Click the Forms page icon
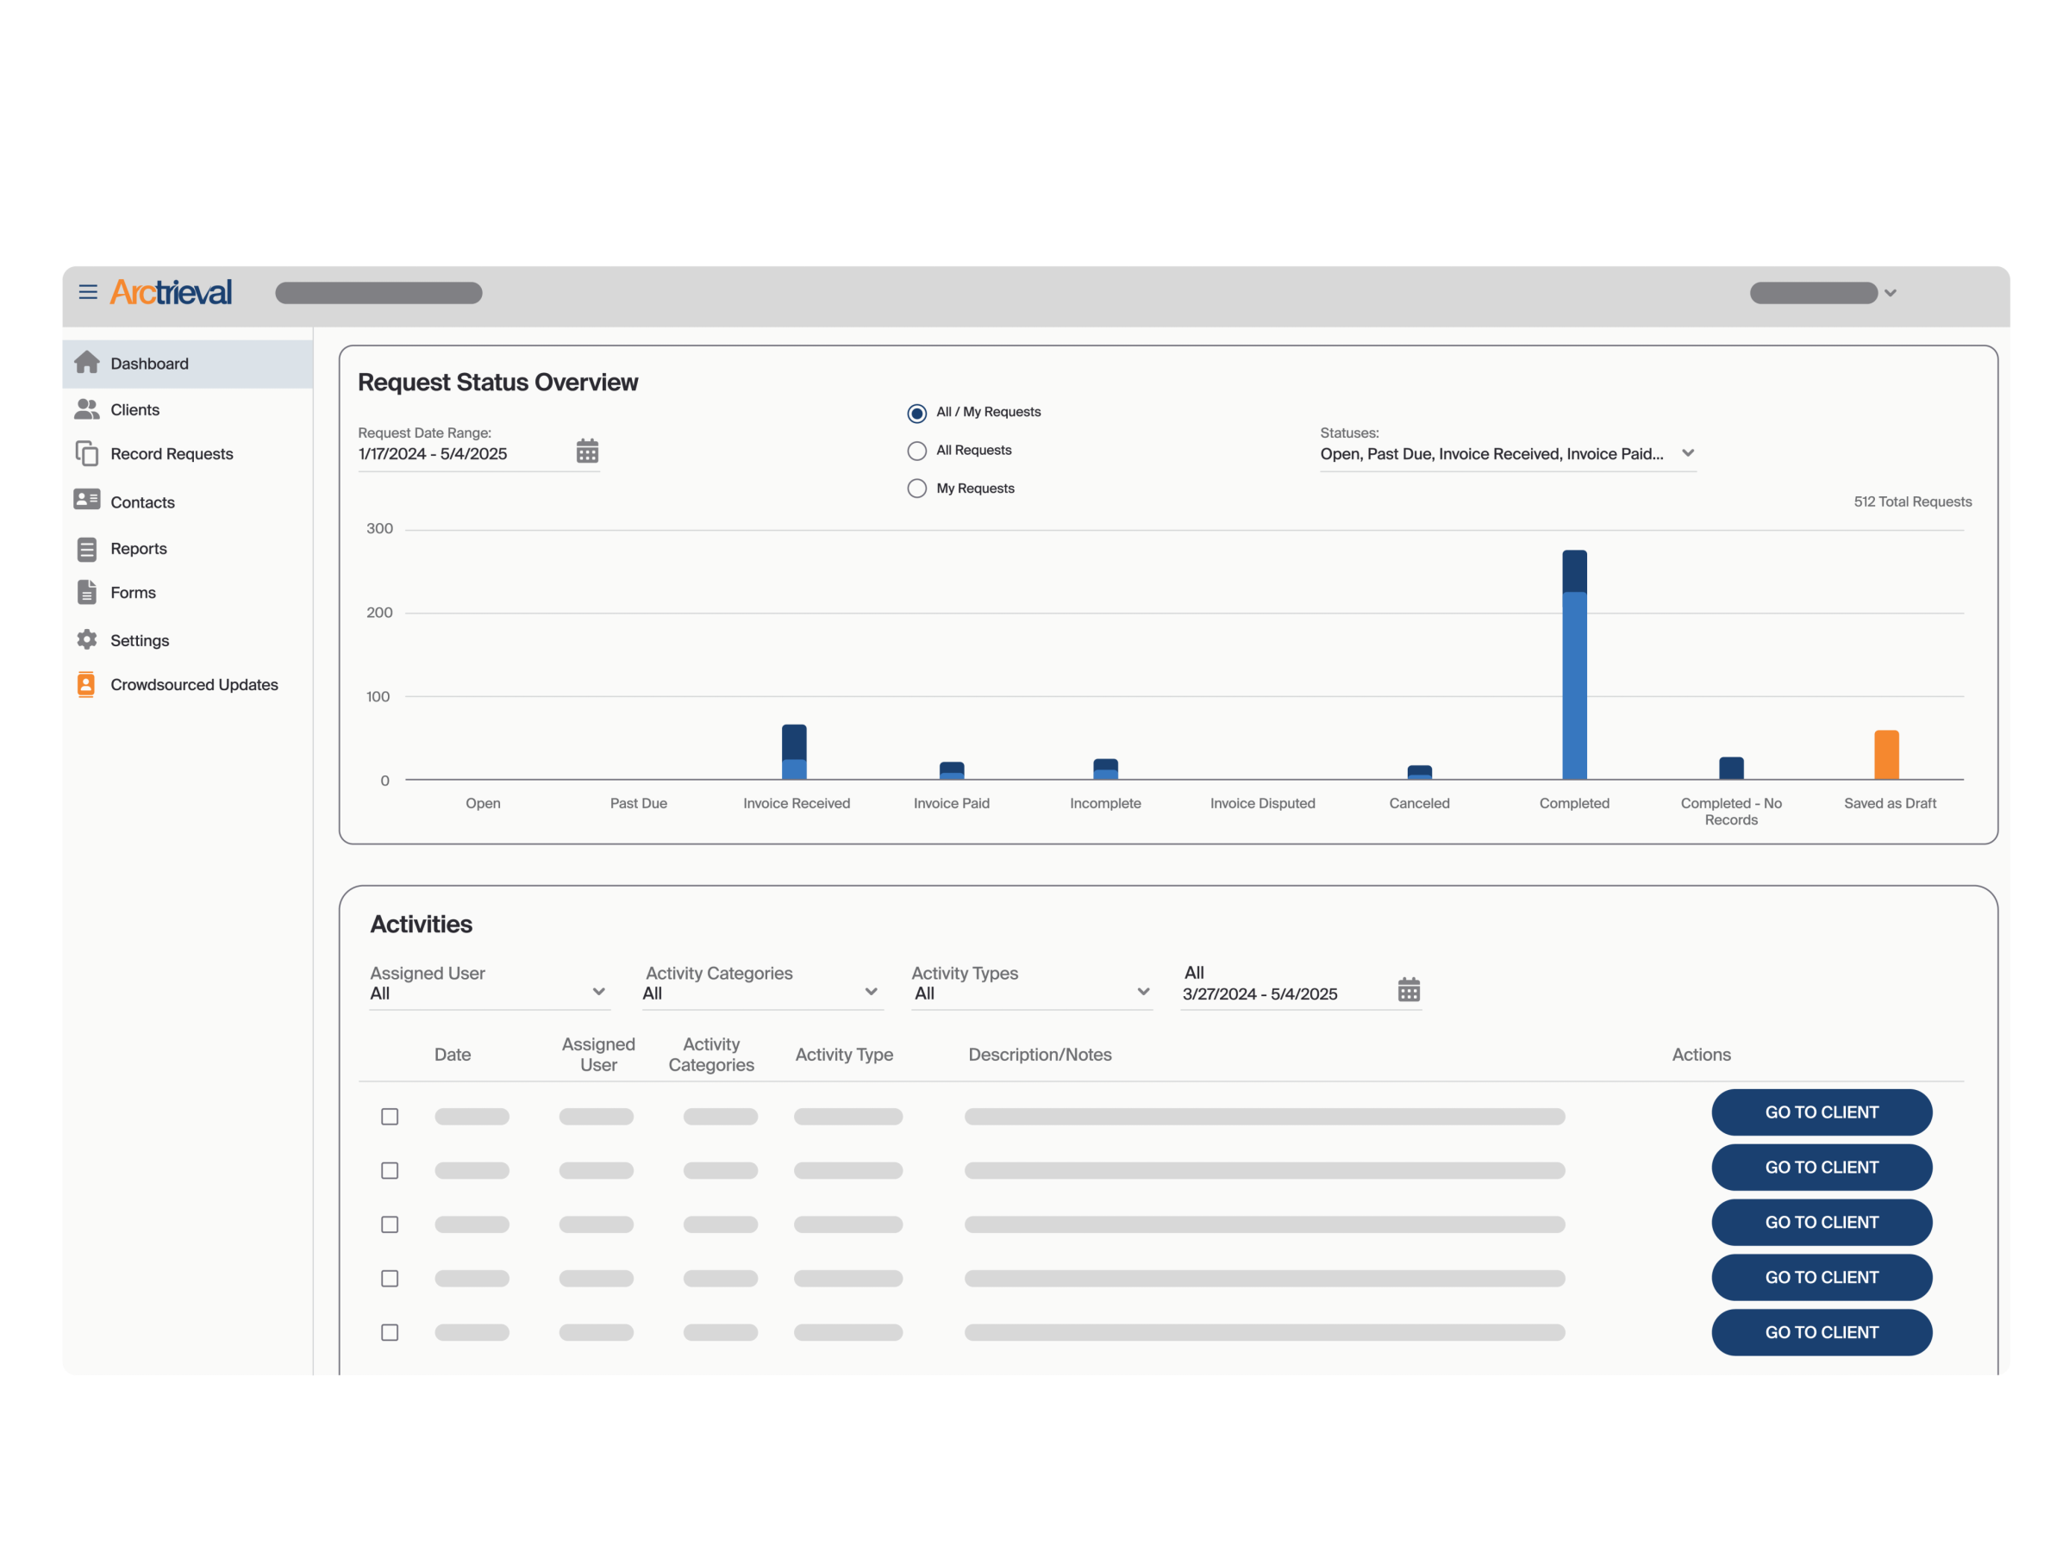This screenshot has height=1551, width=2069. (x=87, y=592)
